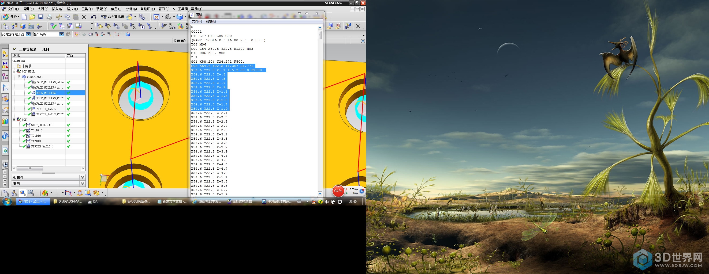Open the Windows Start orb
This screenshot has height=274, width=709.
[x=7, y=201]
